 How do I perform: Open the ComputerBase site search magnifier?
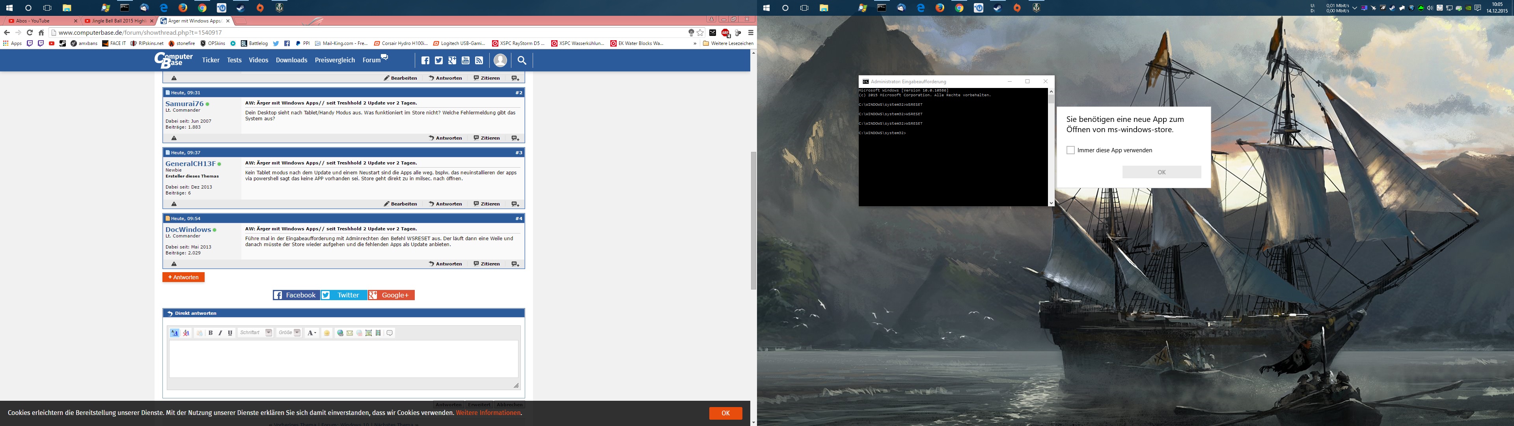[x=521, y=60]
